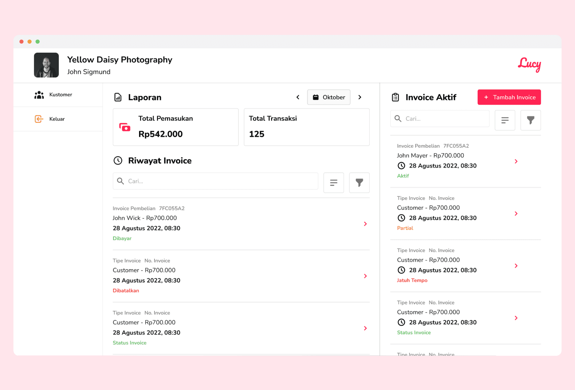
Task: Go to previous month in Laporan
Action: coord(298,97)
